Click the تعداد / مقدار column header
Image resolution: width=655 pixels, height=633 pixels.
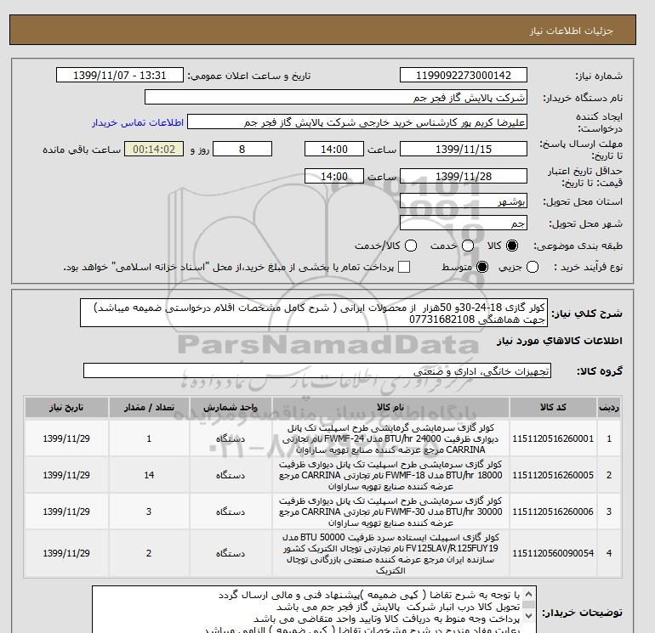[149, 407]
